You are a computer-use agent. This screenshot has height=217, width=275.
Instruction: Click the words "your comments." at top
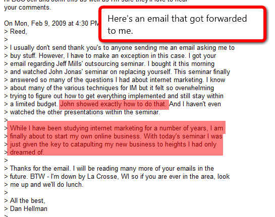coord(28,8)
